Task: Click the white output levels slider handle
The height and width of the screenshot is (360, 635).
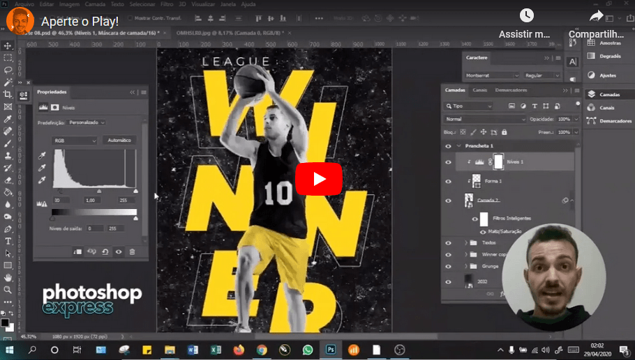Action: [135, 218]
